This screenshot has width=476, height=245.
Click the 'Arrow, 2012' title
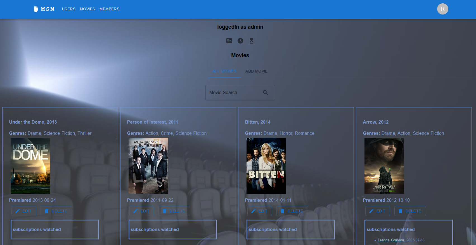point(376,122)
